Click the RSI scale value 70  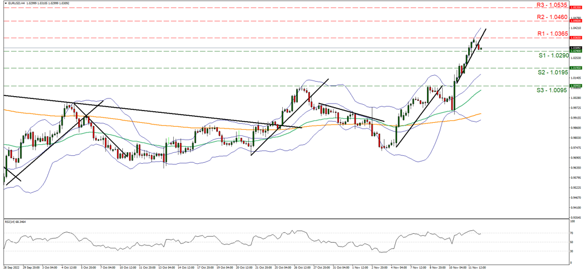[x=573, y=233]
